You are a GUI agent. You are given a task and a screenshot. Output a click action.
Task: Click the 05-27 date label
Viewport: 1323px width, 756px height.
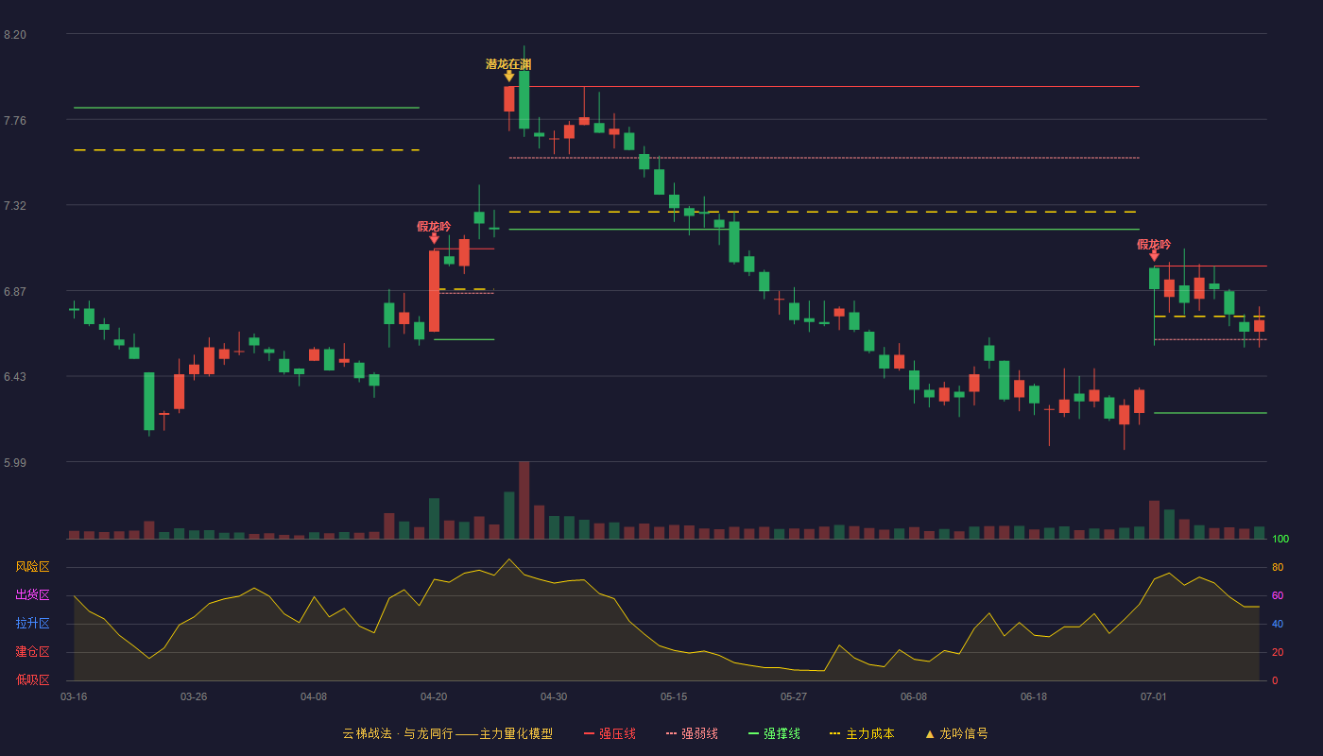tap(794, 696)
